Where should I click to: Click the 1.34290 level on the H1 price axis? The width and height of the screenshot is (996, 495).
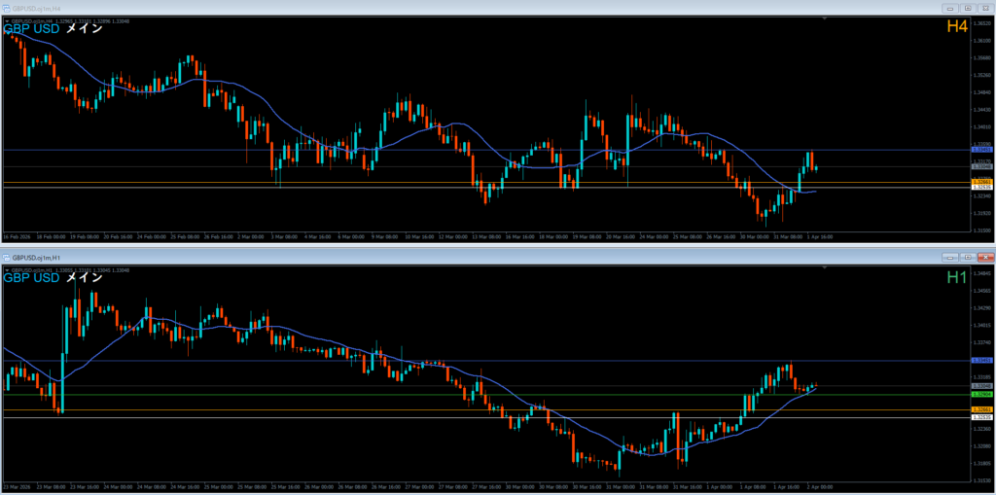(982, 308)
